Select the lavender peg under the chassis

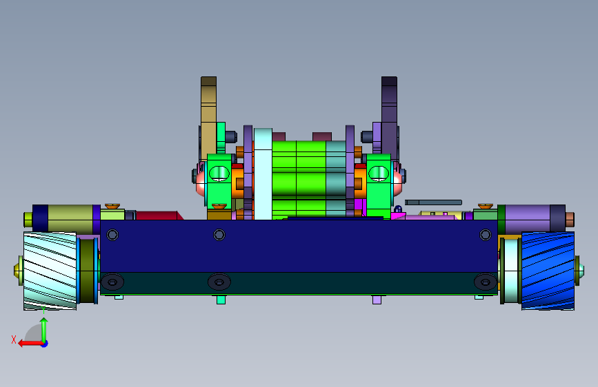pos(377,300)
